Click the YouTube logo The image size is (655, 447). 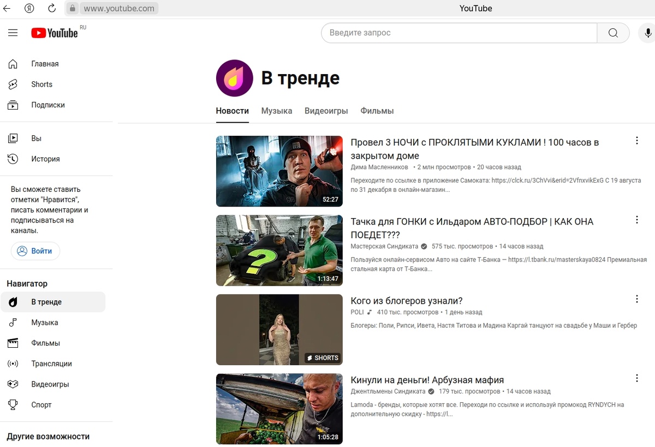click(x=55, y=33)
